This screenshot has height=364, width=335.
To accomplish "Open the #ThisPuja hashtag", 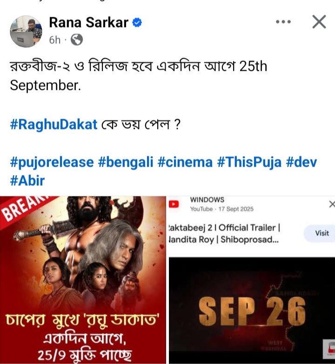I will pyautogui.click(x=249, y=162).
